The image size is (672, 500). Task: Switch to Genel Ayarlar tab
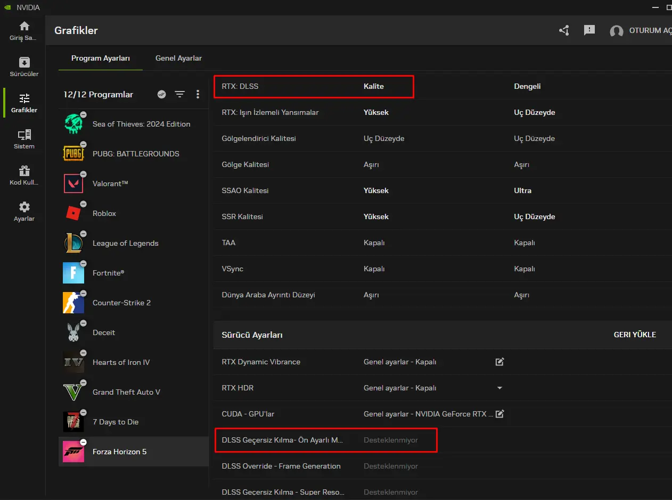(178, 58)
